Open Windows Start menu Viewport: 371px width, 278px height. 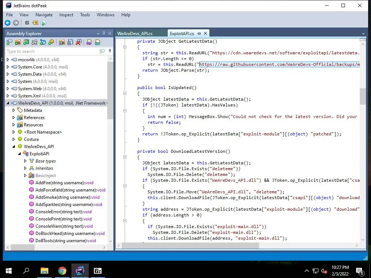click(x=9, y=271)
